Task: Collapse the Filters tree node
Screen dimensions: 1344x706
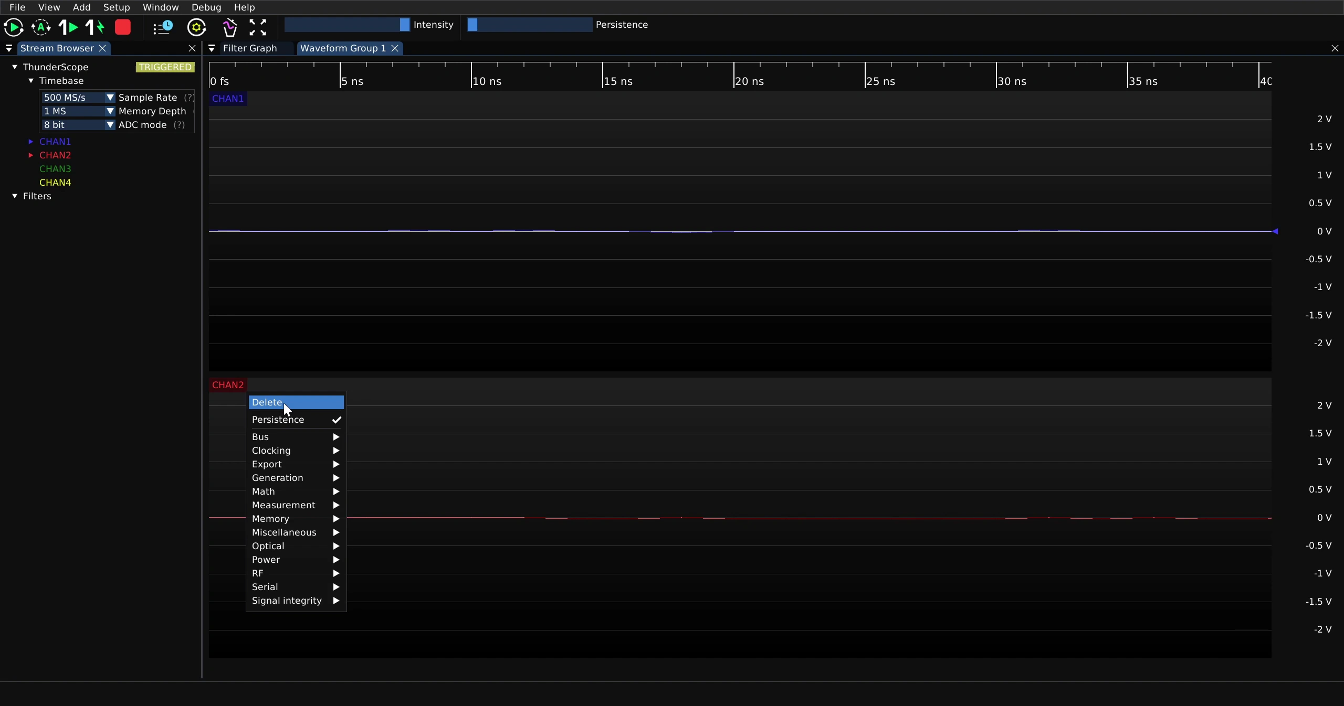Action: [x=15, y=196]
